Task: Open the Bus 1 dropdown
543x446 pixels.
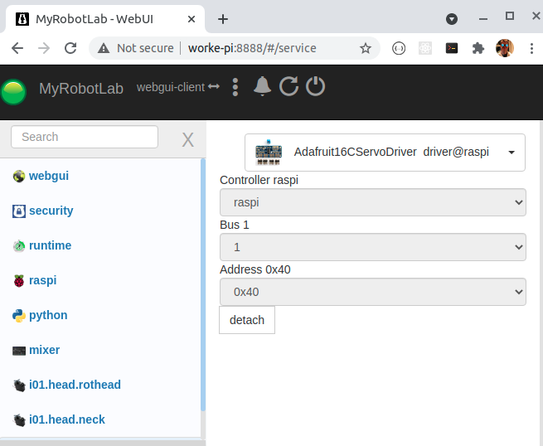Action: click(x=373, y=247)
